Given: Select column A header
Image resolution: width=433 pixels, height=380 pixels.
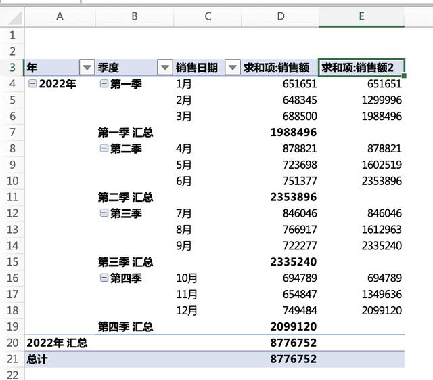Looking at the screenshot, I should point(60,16).
